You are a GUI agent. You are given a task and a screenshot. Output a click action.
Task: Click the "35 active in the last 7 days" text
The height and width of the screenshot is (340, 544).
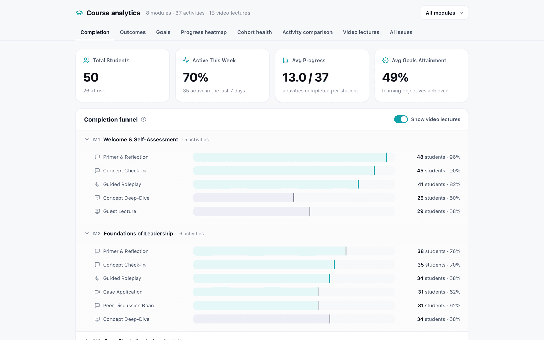214,91
